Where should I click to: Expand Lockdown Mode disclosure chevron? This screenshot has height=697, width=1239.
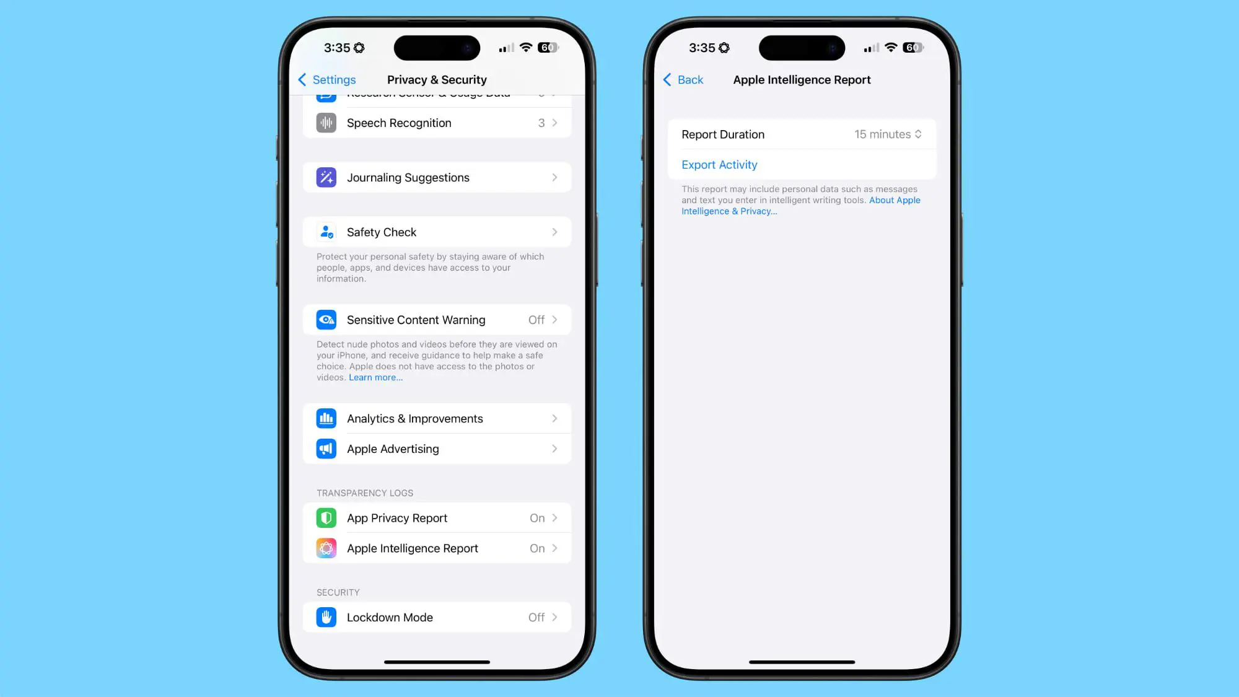pyautogui.click(x=553, y=617)
